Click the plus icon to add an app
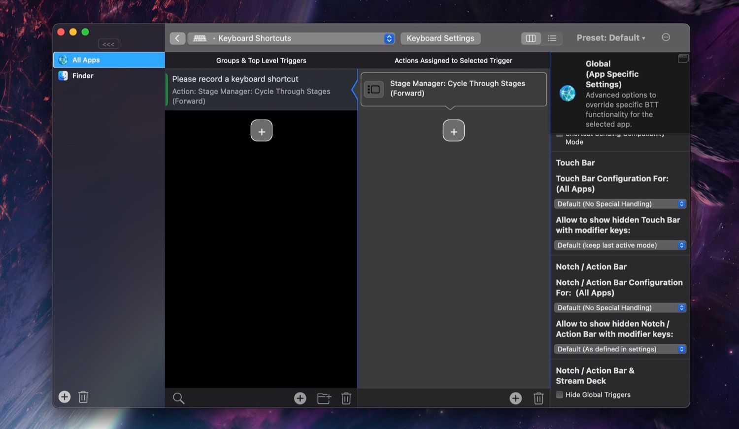The image size is (739, 429). pyautogui.click(x=64, y=396)
